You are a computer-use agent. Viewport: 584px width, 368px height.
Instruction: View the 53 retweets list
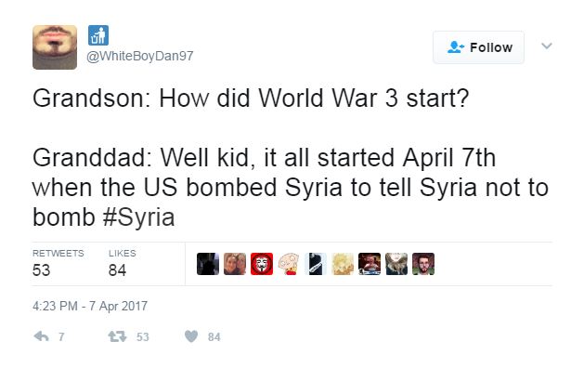pyautogui.click(x=58, y=264)
